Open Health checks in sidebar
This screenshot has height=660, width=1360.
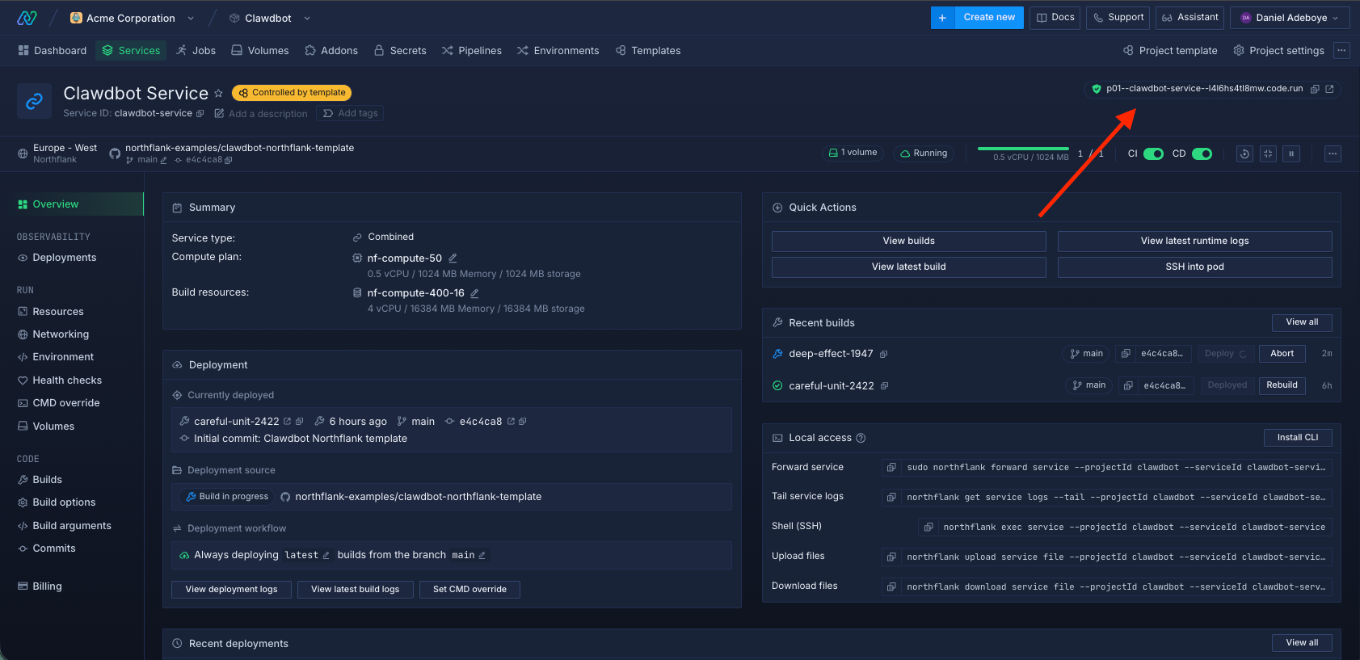[x=67, y=380]
